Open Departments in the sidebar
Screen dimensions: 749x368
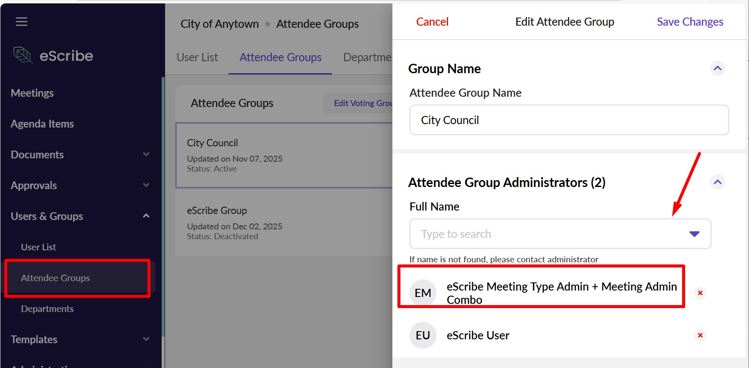coord(47,309)
